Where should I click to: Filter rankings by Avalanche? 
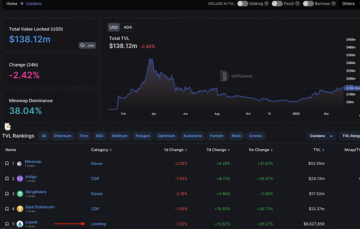(193, 136)
